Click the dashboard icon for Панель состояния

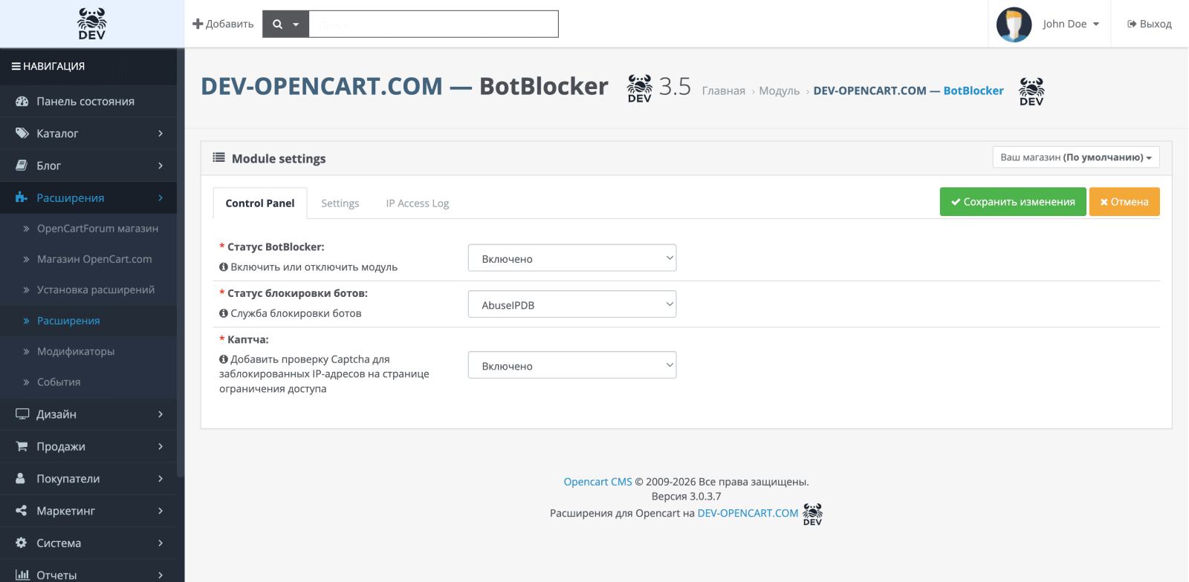click(x=22, y=101)
